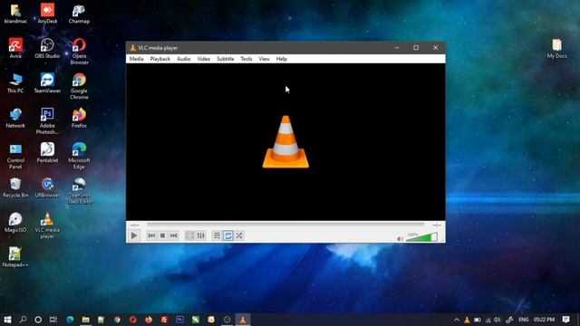The image size is (580, 326).
Task: Mute audio with VLC speaker icon
Action: tap(400, 239)
